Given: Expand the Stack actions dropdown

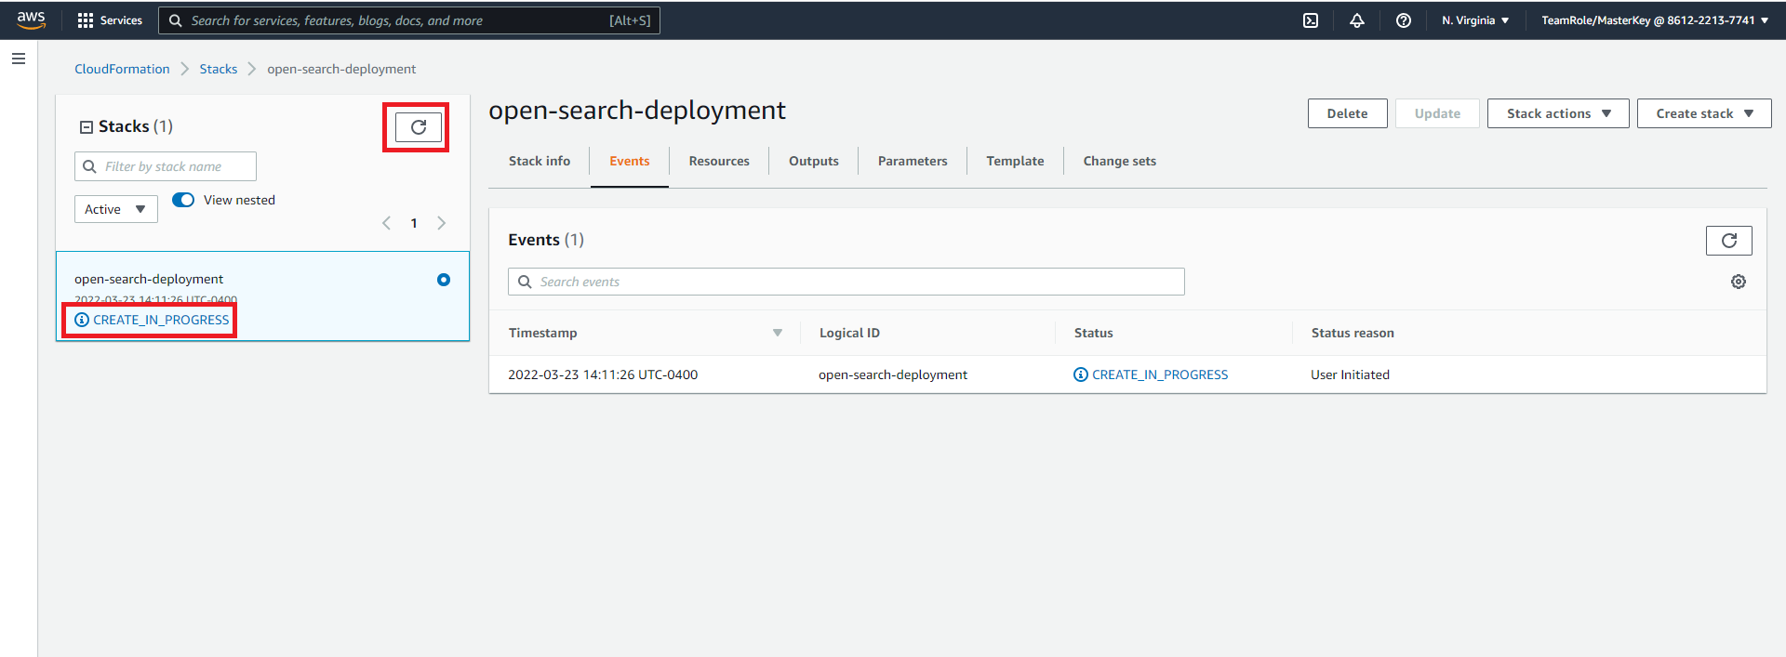Looking at the screenshot, I should click(1558, 113).
